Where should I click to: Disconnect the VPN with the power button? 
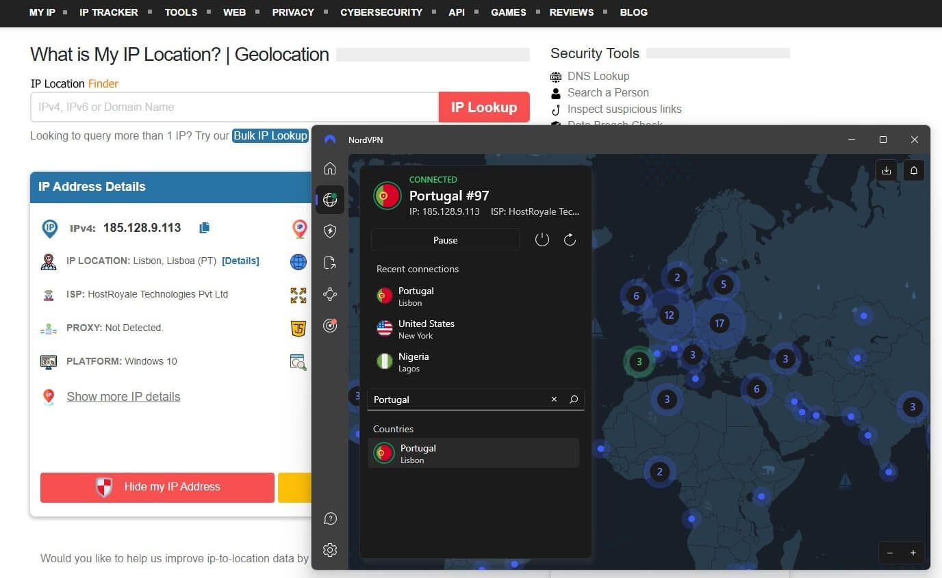pos(542,239)
